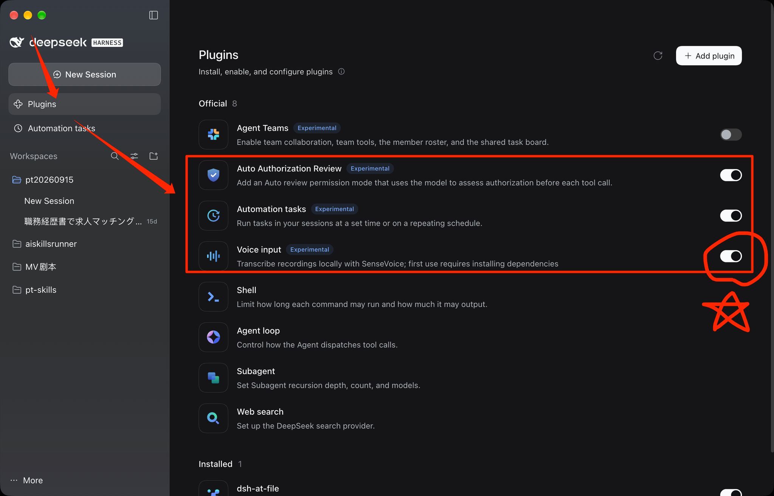Screen dimensions: 774x496
Task: Click the Agent Teams plugin icon
Action: pyautogui.click(x=214, y=135)
